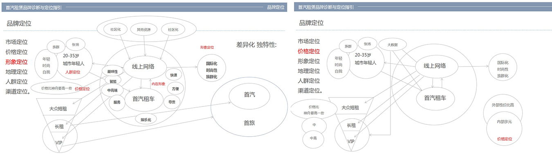Click the 趣味性 oval node
The height and width of the screenshot is (155, 552).
coord(112,71)
